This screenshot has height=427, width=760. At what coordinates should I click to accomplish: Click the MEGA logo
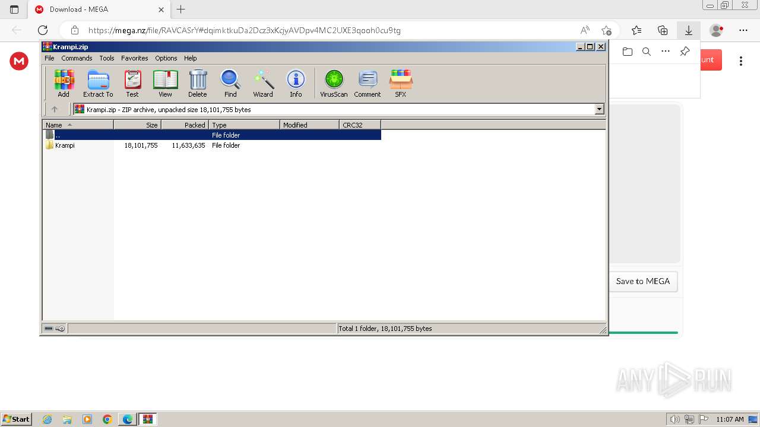click(19, 61)
